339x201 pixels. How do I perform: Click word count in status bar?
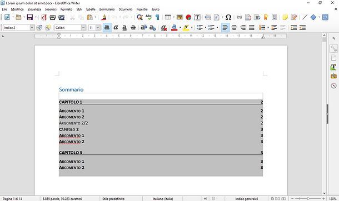tap(62, 199)
